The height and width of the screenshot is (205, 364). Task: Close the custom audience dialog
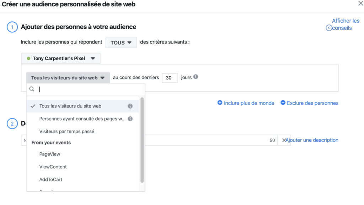tap(361, 3)
